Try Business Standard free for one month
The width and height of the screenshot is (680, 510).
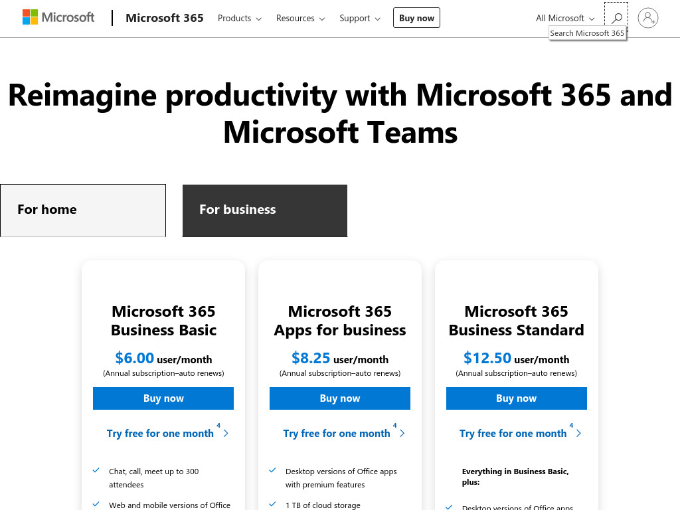[x=513, y=433]
